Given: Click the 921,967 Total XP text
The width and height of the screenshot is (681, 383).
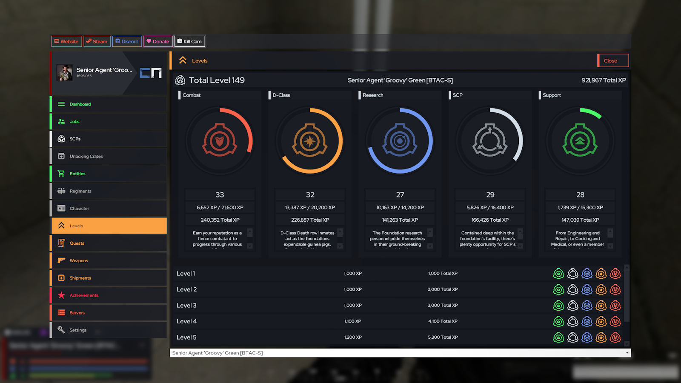Looking at the screenshot, I should point(604,80).
